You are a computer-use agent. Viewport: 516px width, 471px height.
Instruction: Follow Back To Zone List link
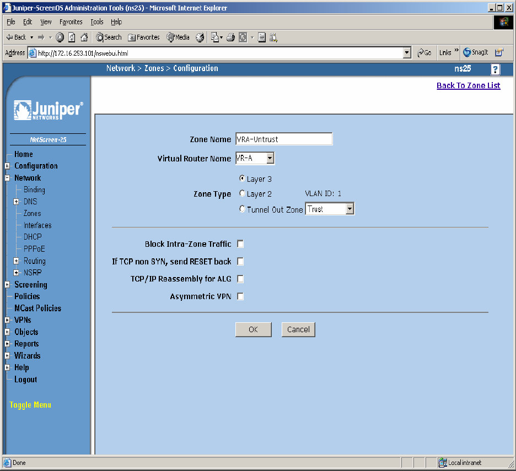468,85
